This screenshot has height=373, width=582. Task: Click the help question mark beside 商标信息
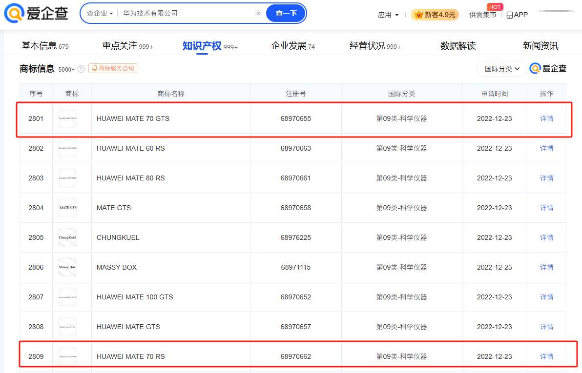click(x=81, y=69)
